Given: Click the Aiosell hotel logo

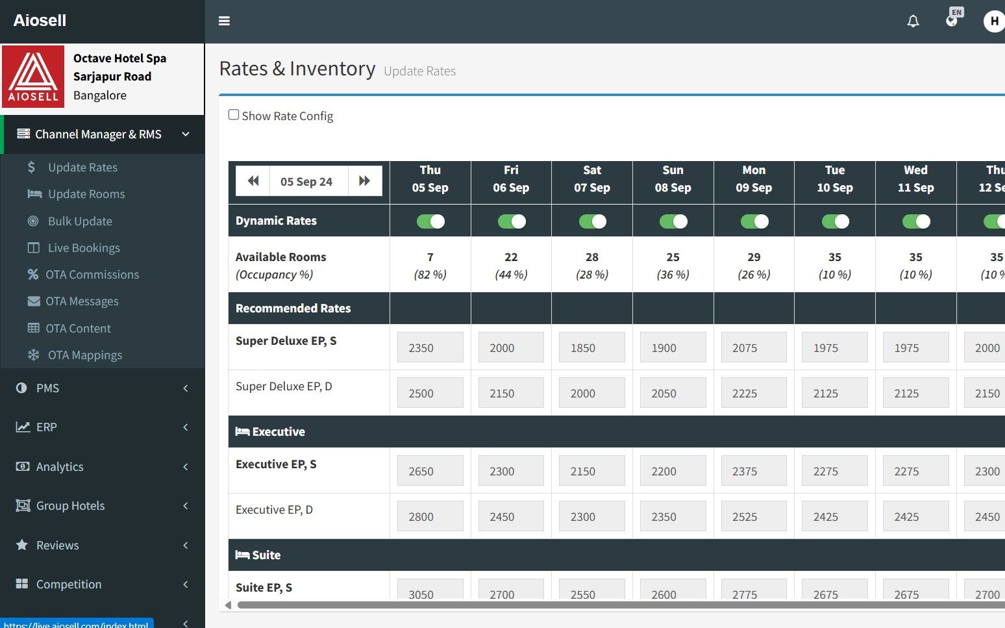Looking at the screenshot, I should point(33,76).
